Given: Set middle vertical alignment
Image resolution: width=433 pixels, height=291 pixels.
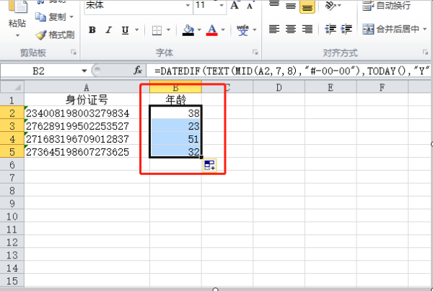Looking at the screenshot, I should coord(291,5).
